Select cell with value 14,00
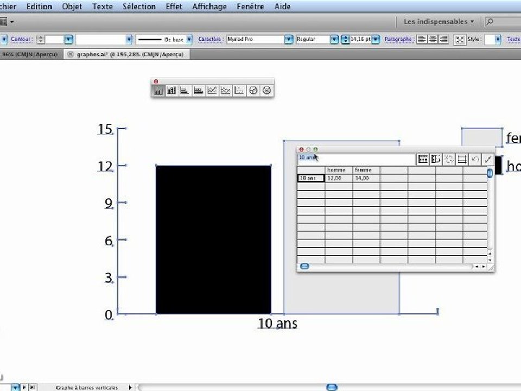521x391 pixels. (366, 178)
